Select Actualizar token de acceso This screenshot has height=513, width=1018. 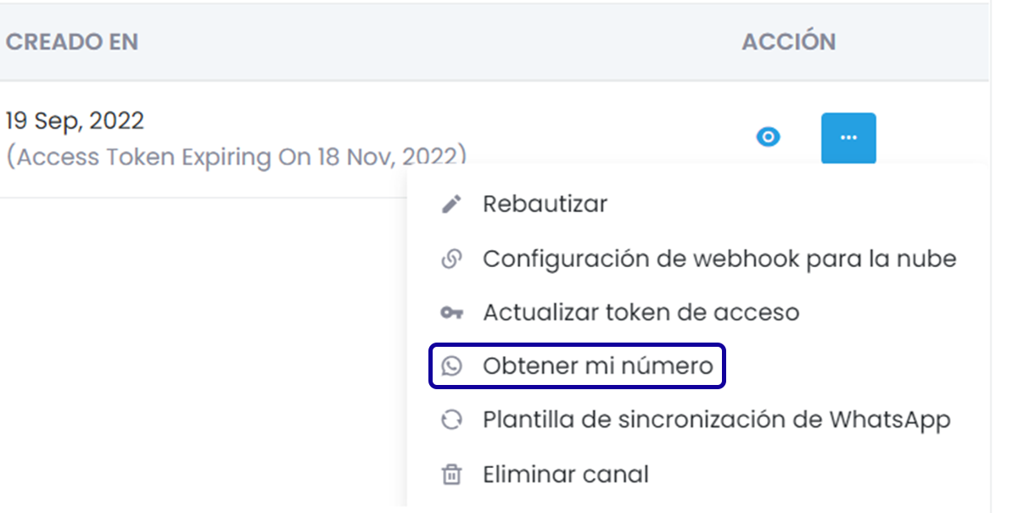point(640,313)
